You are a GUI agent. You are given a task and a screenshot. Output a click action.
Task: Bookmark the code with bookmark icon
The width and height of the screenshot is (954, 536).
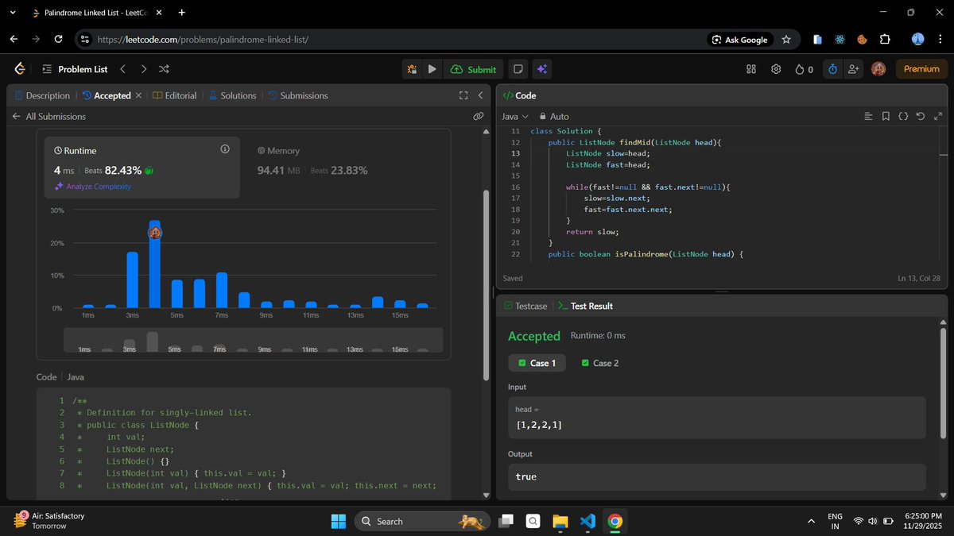(886, 116)
